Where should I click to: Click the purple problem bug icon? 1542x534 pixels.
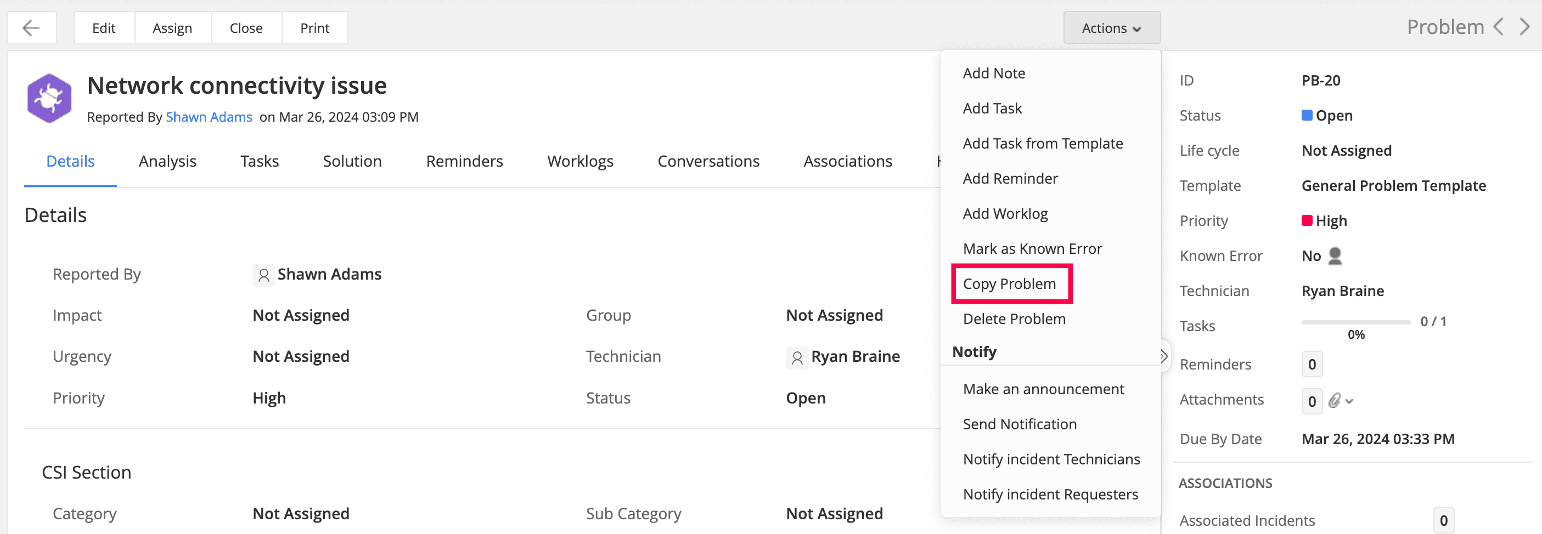pyautogui.click(x=49, y=99)
